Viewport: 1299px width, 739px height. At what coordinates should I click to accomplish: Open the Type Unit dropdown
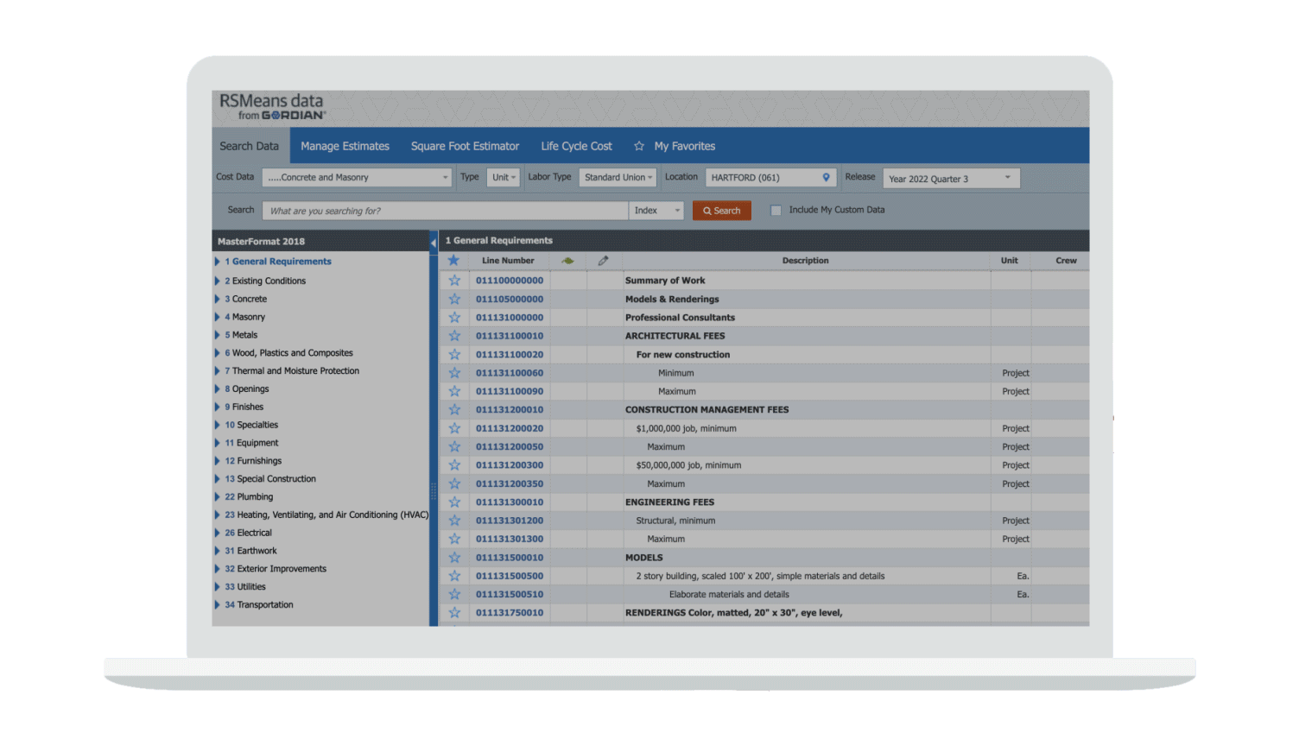click(x=504, y=177)
